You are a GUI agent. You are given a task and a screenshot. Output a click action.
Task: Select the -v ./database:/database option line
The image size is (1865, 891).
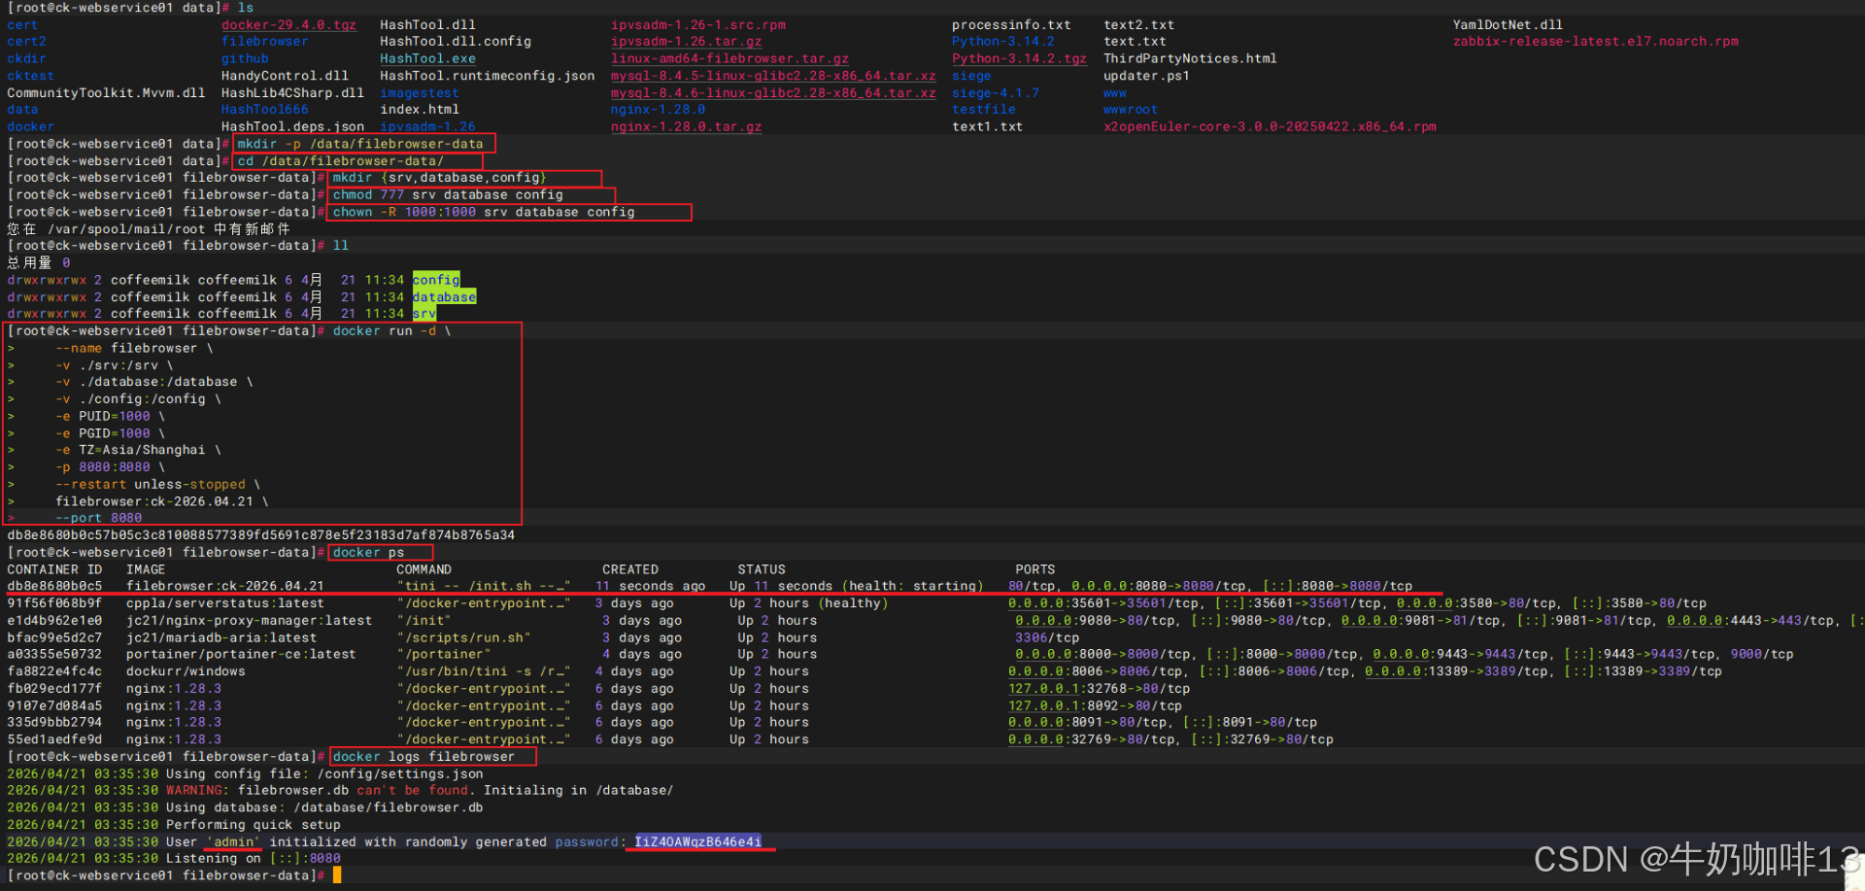tap(153, 382)
